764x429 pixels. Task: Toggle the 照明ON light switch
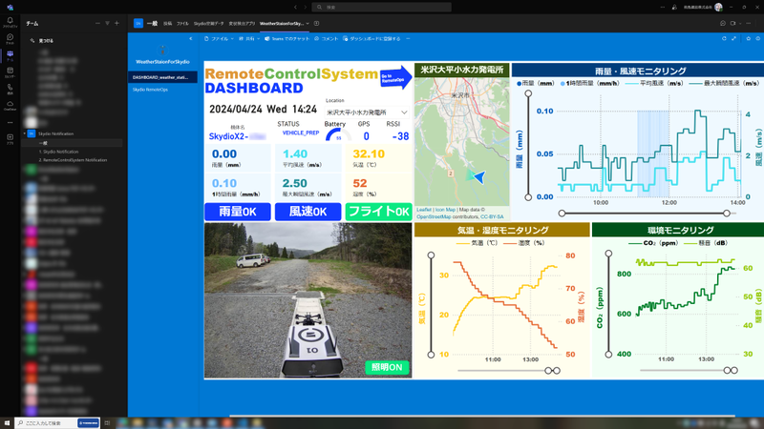point(386,367)
